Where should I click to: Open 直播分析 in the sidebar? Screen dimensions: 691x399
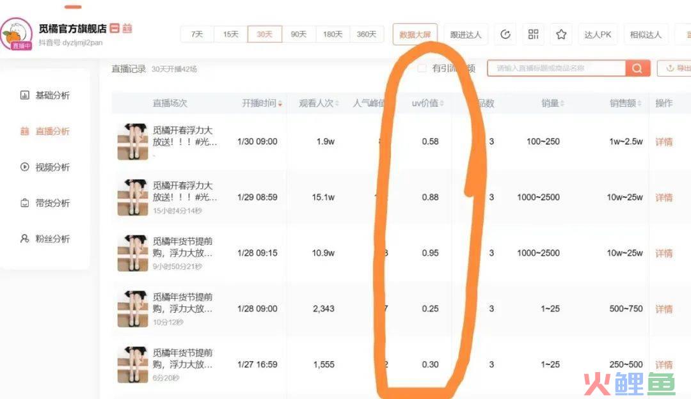point(45,131)
